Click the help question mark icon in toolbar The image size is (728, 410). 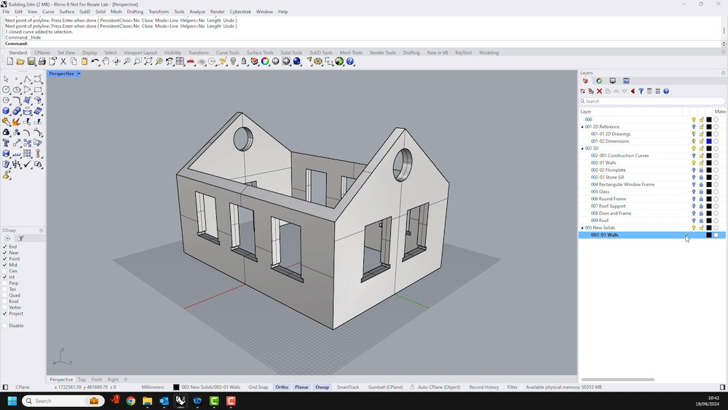point(350,62)
